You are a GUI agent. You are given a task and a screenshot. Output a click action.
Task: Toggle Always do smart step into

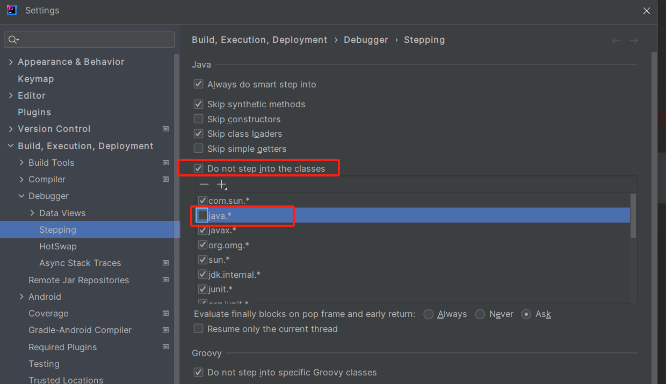point(198,84)
